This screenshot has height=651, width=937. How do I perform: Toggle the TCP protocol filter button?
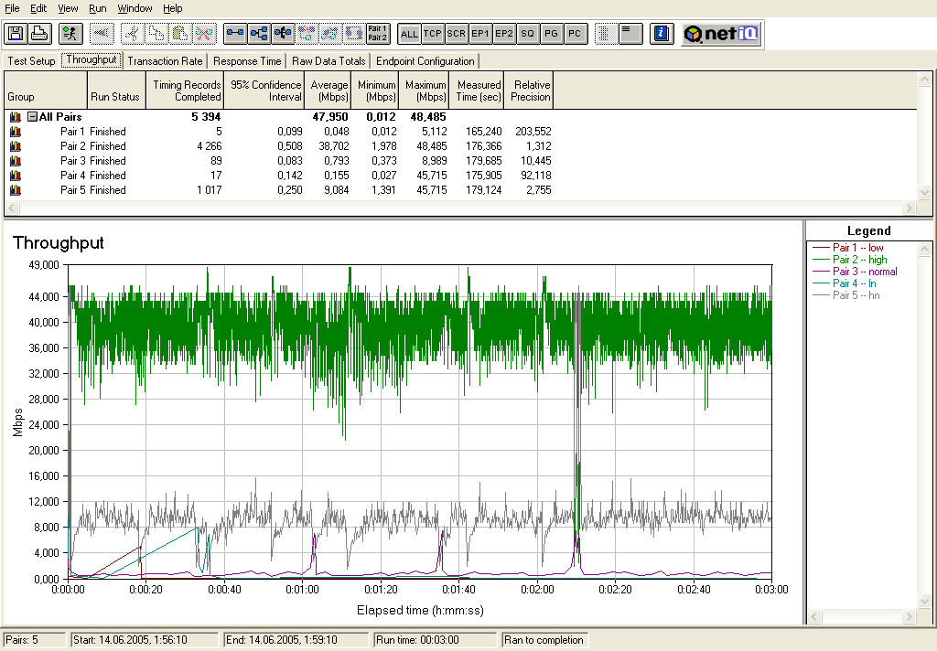pyautogui.click(x=433, y=34)
